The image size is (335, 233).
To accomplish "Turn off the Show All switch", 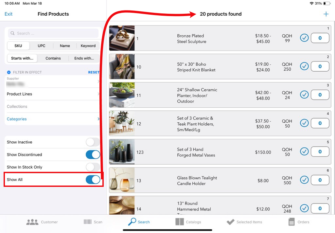I will [x=93, y=180].
